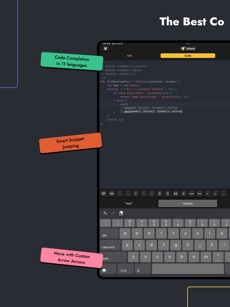The width and height of the screenshot is (230, 307).
Task: Tap the s key
Action: coord(139,245)
